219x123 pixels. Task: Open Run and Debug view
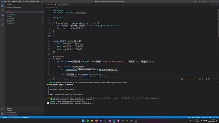pyautogui.click(x=2, y=20)
